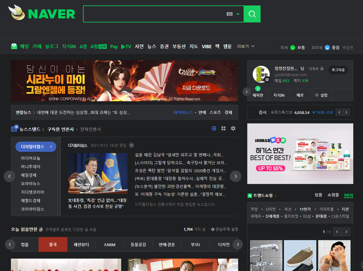Open the 쇼핑LIVE link

pos(98,46)
